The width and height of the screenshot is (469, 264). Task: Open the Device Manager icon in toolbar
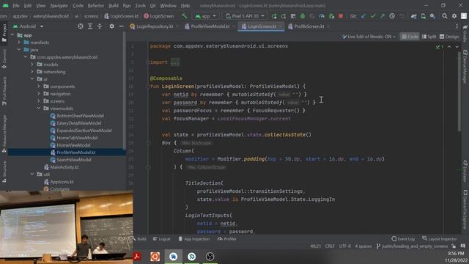tap(424, 16)
